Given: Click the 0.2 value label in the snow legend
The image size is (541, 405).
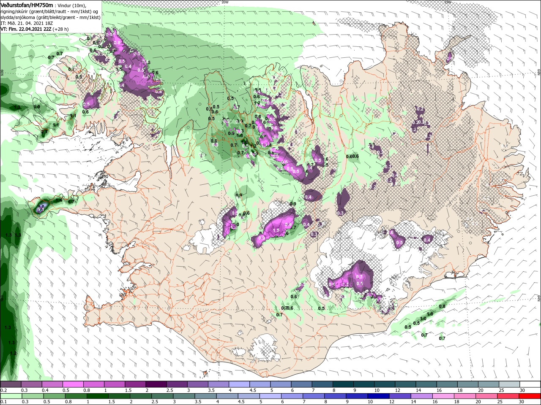Looking at the screenshot, I should pyautogui.click(x=3, y=390).
